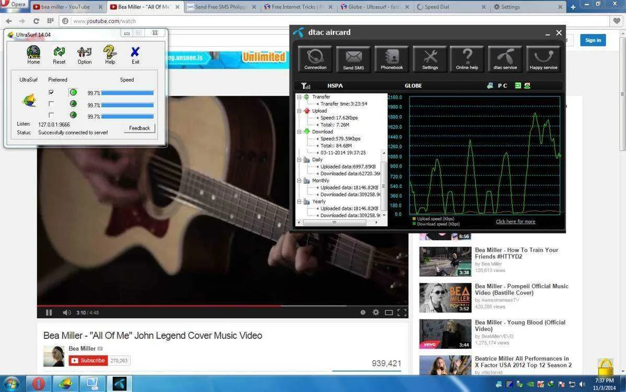Select the third green server indicator
This screenshot has height=392, width=626.
tap(73, 115)
